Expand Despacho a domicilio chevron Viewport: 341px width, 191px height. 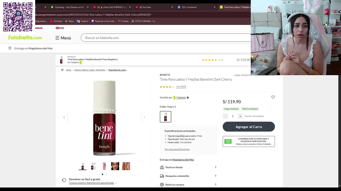216,176
